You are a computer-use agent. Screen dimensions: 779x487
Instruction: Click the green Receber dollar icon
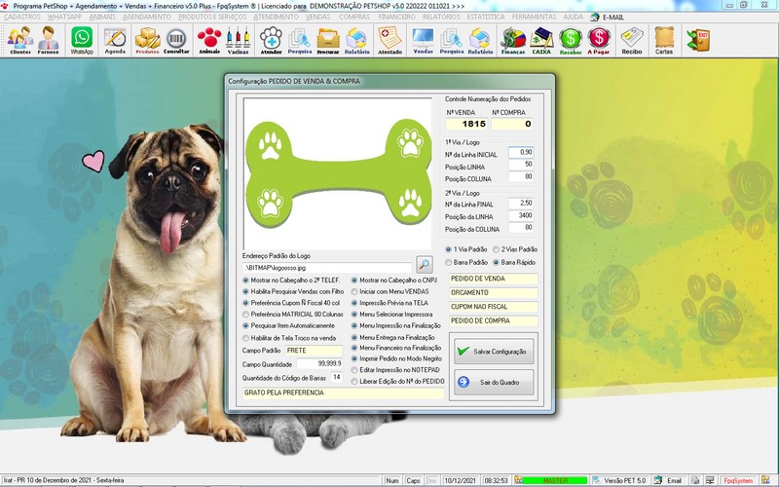571,40
